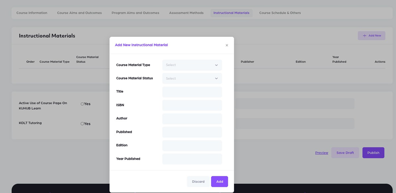Open the Preview link

pos(322,153)
